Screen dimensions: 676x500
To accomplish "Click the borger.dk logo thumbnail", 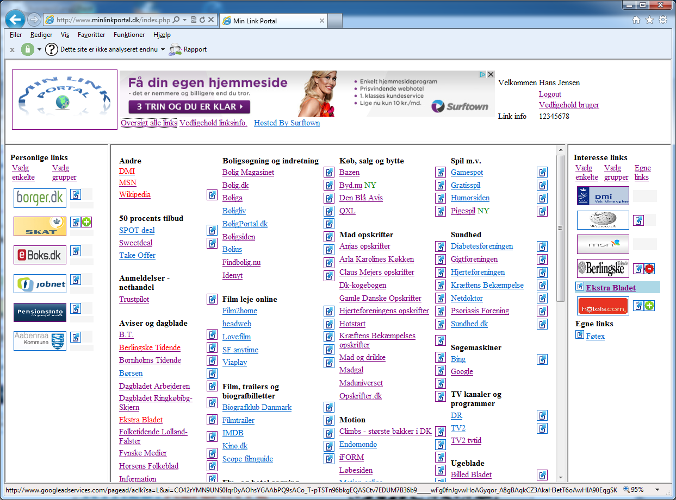I will pos(40,198).
